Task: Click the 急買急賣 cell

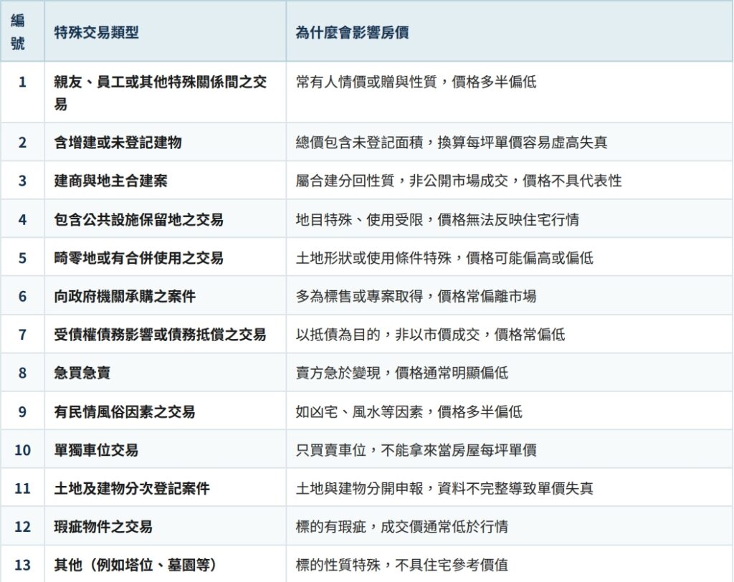Action: coord(166,373)
